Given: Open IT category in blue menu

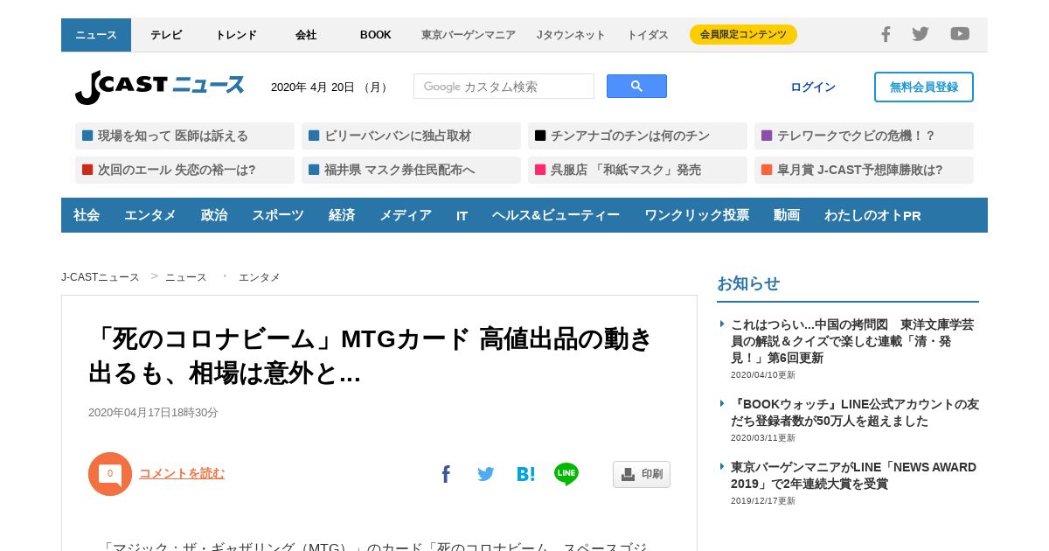Looking at the screenshot, I should pyautogui.click(x=462, y=215).
